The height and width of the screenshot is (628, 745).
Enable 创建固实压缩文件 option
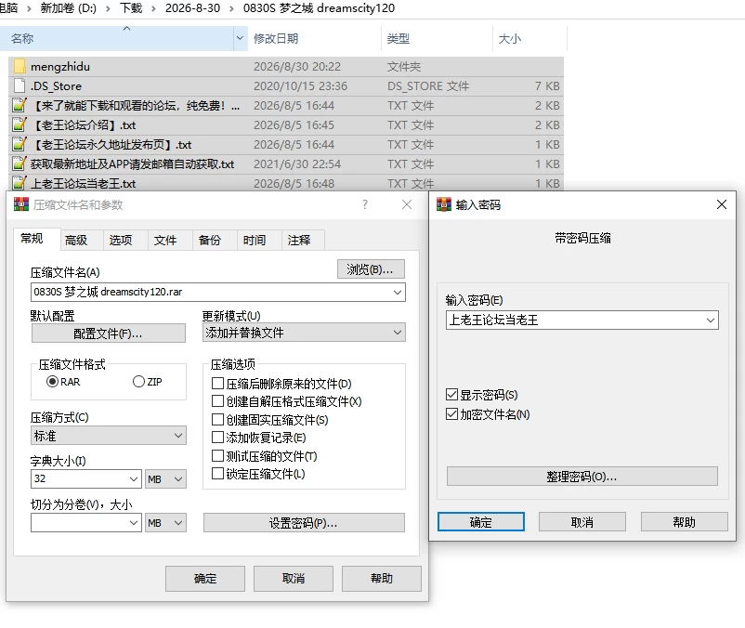[x=217, y=420]
